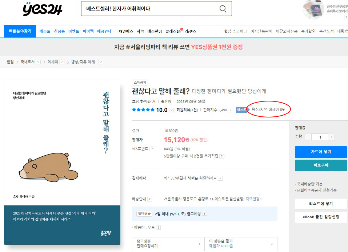Click the publication date 2025년 09월 09일

click(191, 101)
